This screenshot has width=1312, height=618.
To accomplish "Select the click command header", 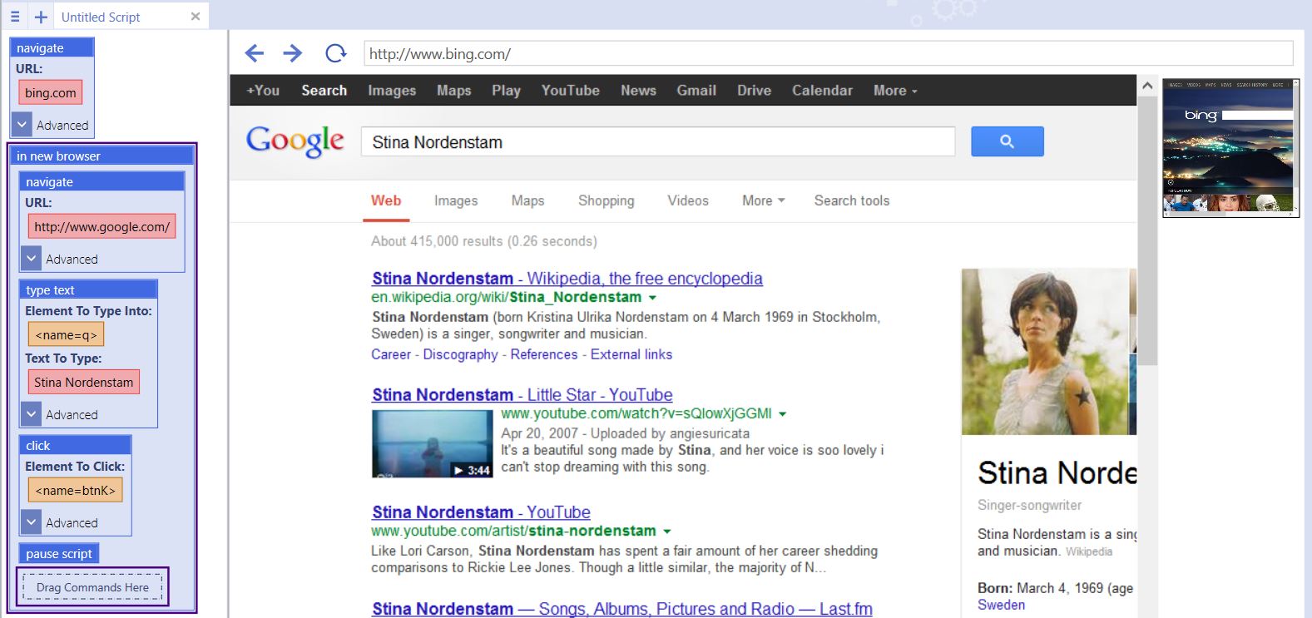I will pyautogui.click(x=75, y=445).
